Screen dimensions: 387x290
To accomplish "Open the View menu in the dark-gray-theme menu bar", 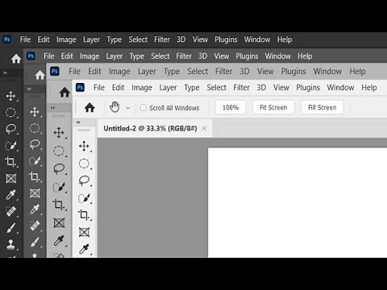I will tap(222, 56).
